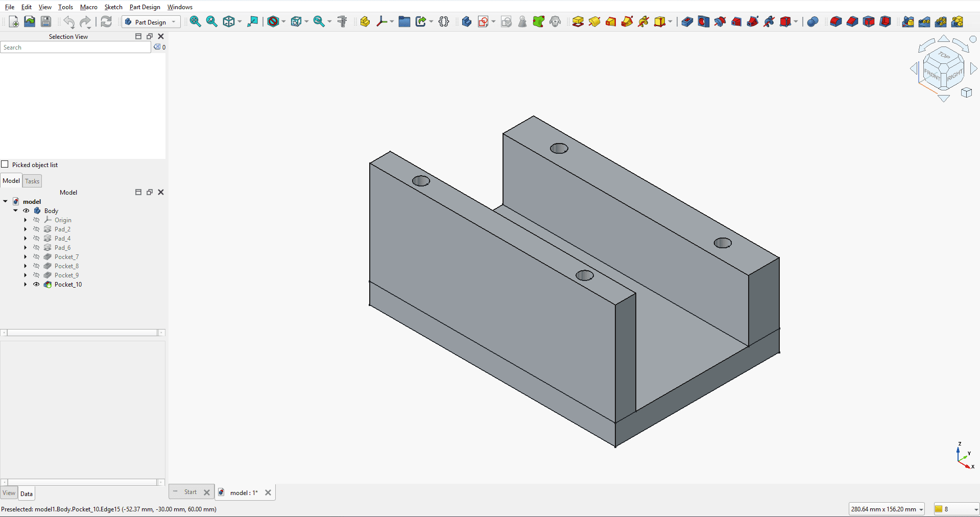
Task: Click the Pocket tool icon
Action: pyautogui.click(x=687, y=21)
